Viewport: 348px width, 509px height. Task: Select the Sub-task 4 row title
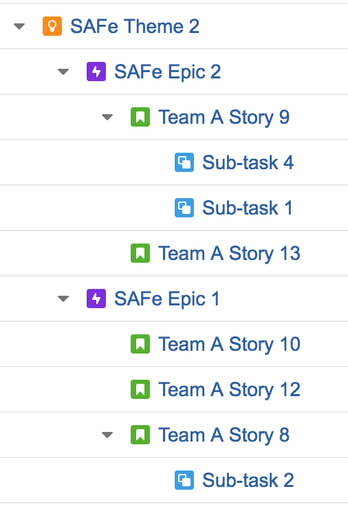[x=248, y=162]
